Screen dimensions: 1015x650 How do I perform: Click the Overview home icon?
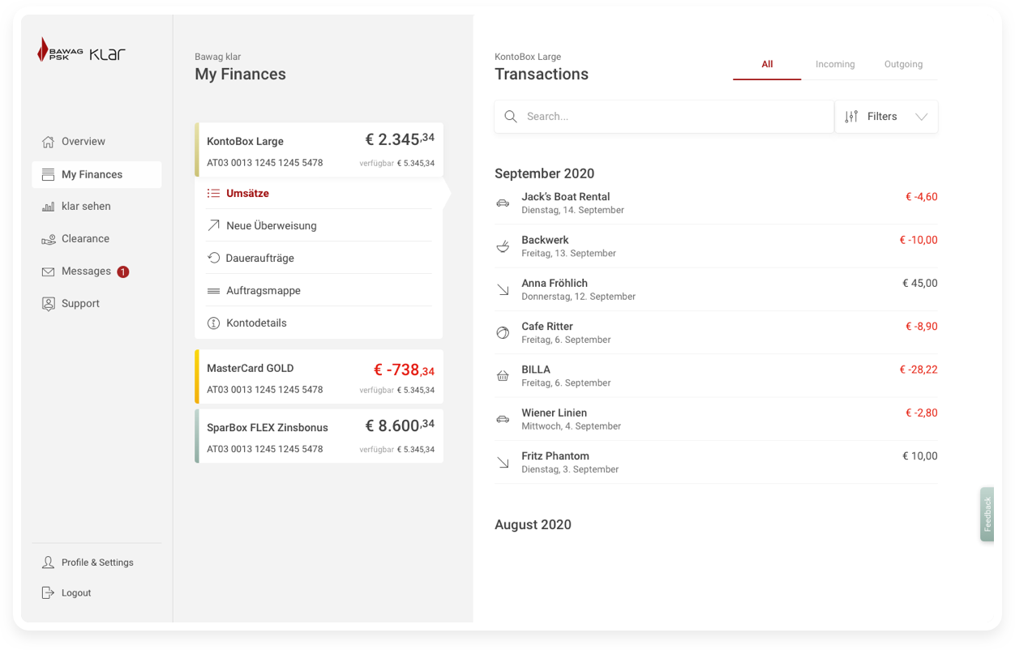pyautogui.click(x=48, y=142)
